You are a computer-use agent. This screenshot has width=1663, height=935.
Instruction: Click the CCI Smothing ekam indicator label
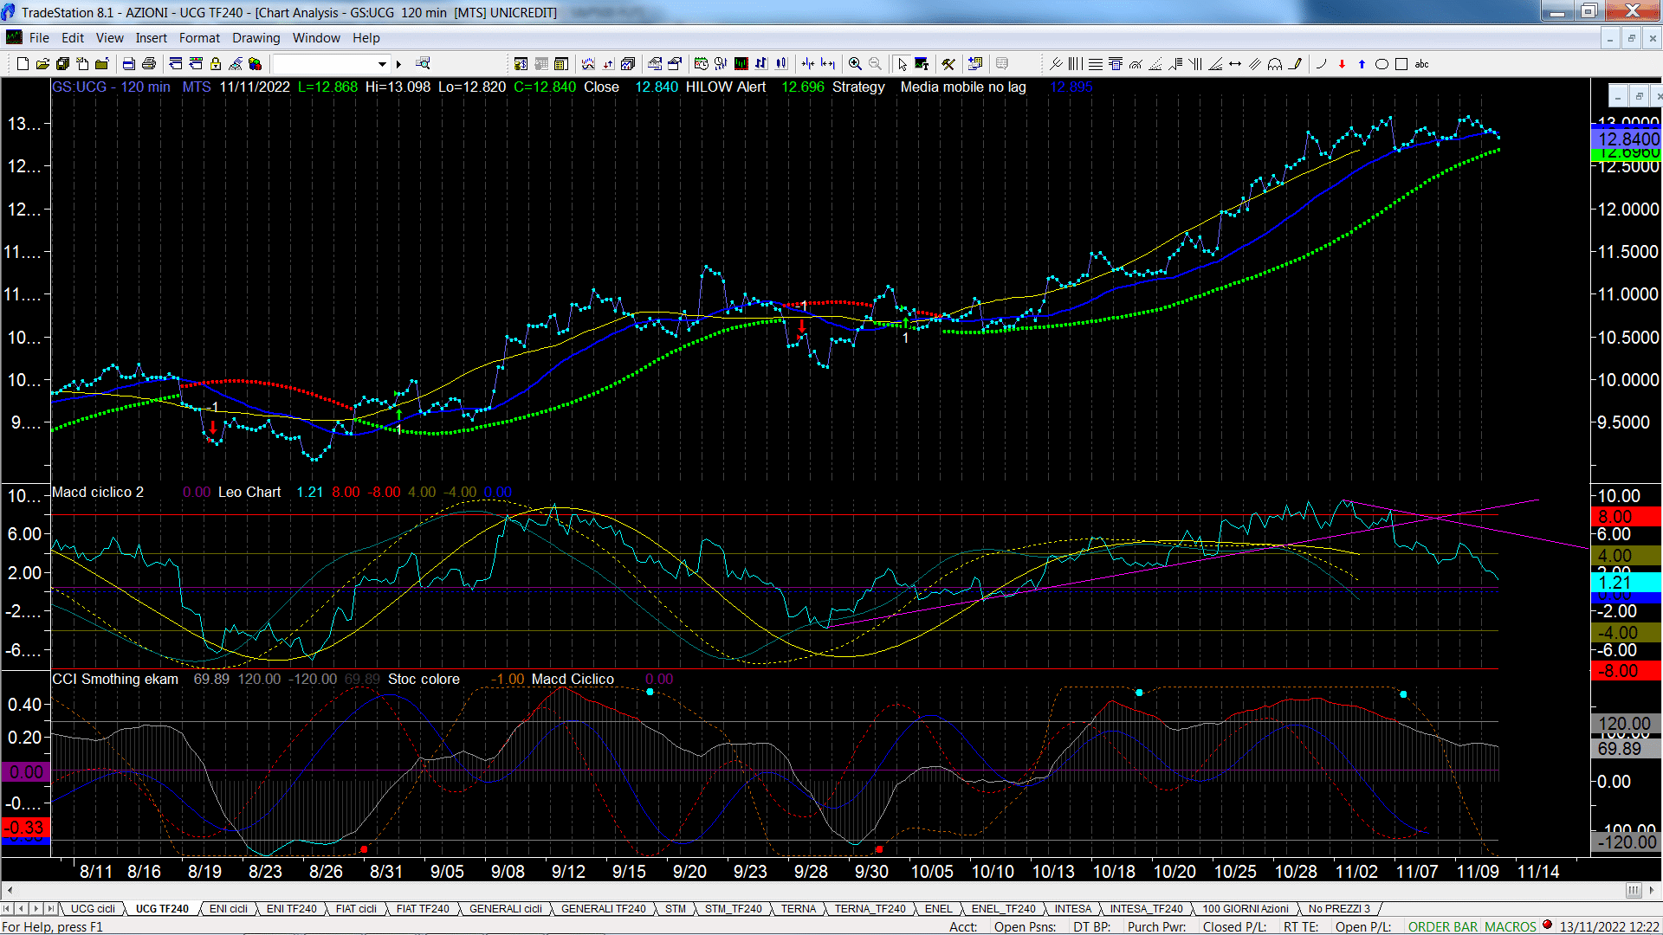[115, 680]
